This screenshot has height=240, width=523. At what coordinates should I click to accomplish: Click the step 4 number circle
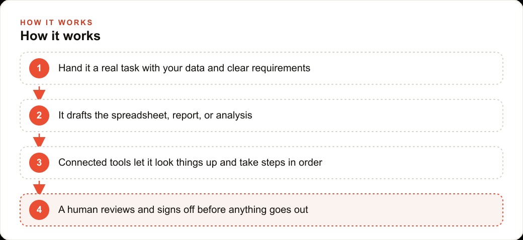39,210
